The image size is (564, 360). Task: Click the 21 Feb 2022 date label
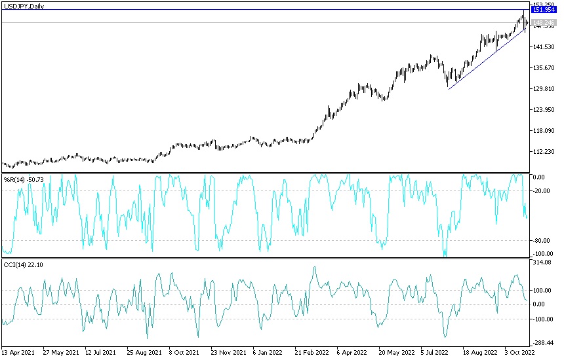tap(312, 352)
